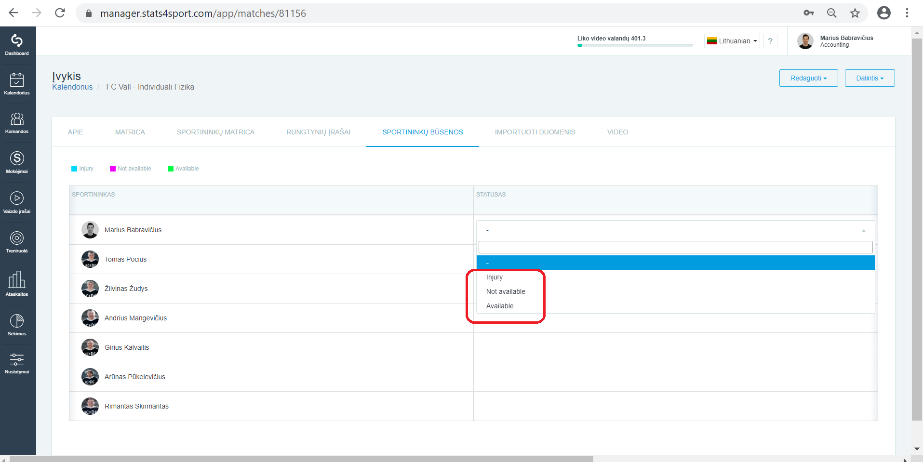
Task: Bookmark this page with star icon
Action: [x=855, y=13]
